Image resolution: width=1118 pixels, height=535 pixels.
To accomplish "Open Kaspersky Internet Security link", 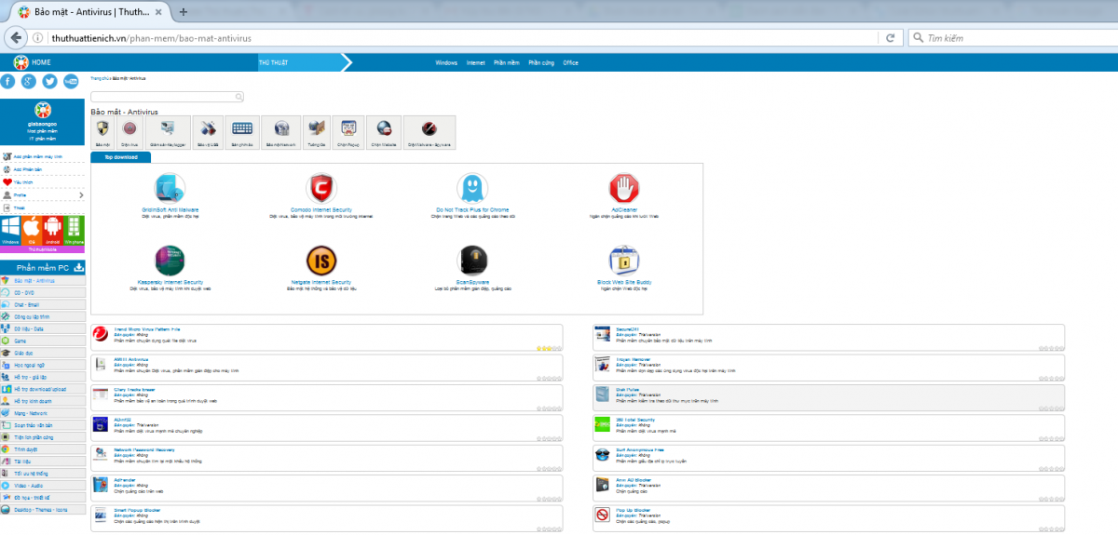I will click(170, 282).
